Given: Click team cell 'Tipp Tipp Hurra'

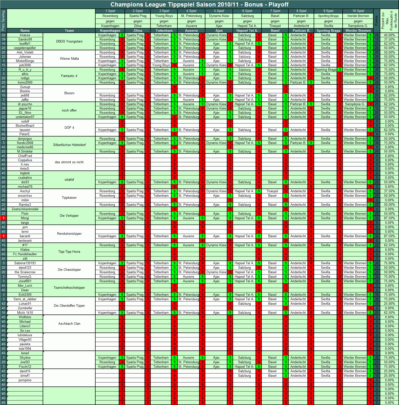Looking at the screenshot, I should pyautogui.click(x=69, y=252).
